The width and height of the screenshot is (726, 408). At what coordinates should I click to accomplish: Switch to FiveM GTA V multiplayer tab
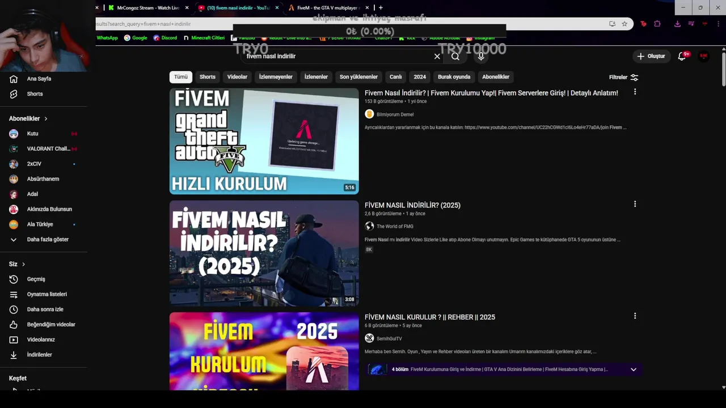(x=325, y=8)
